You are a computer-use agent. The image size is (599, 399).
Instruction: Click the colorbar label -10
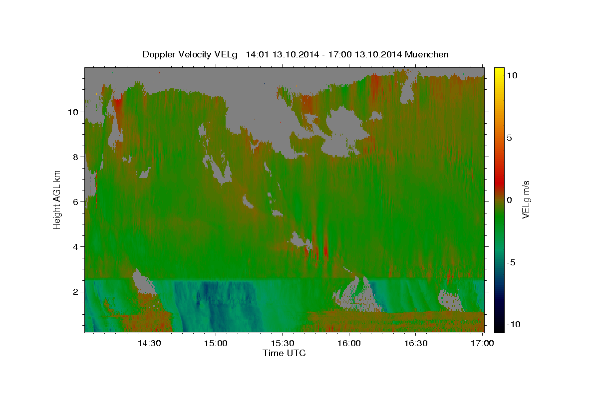(514, 324)
